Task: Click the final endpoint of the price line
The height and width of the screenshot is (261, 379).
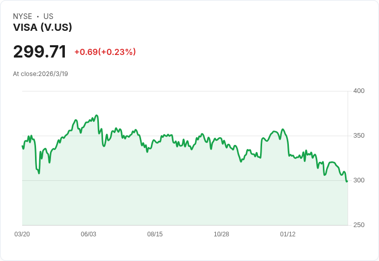Action: point(347,181)
